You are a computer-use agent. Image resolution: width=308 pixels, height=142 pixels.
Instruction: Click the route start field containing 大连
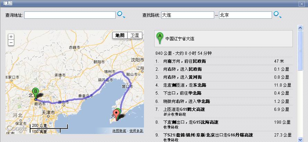187,15
